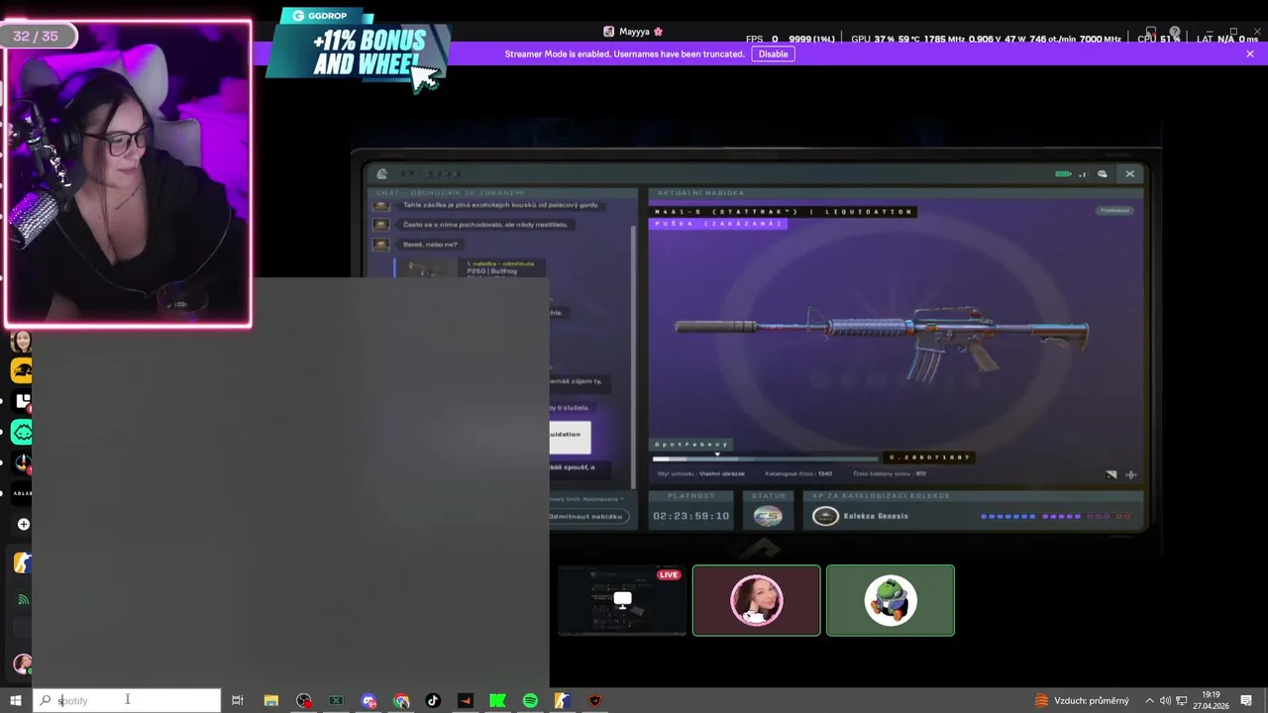The width and height of the screenshot is (1268, 713).
Task: Click the Kolekce Genesis collection badge icon
Action: [x=825, y=516]
